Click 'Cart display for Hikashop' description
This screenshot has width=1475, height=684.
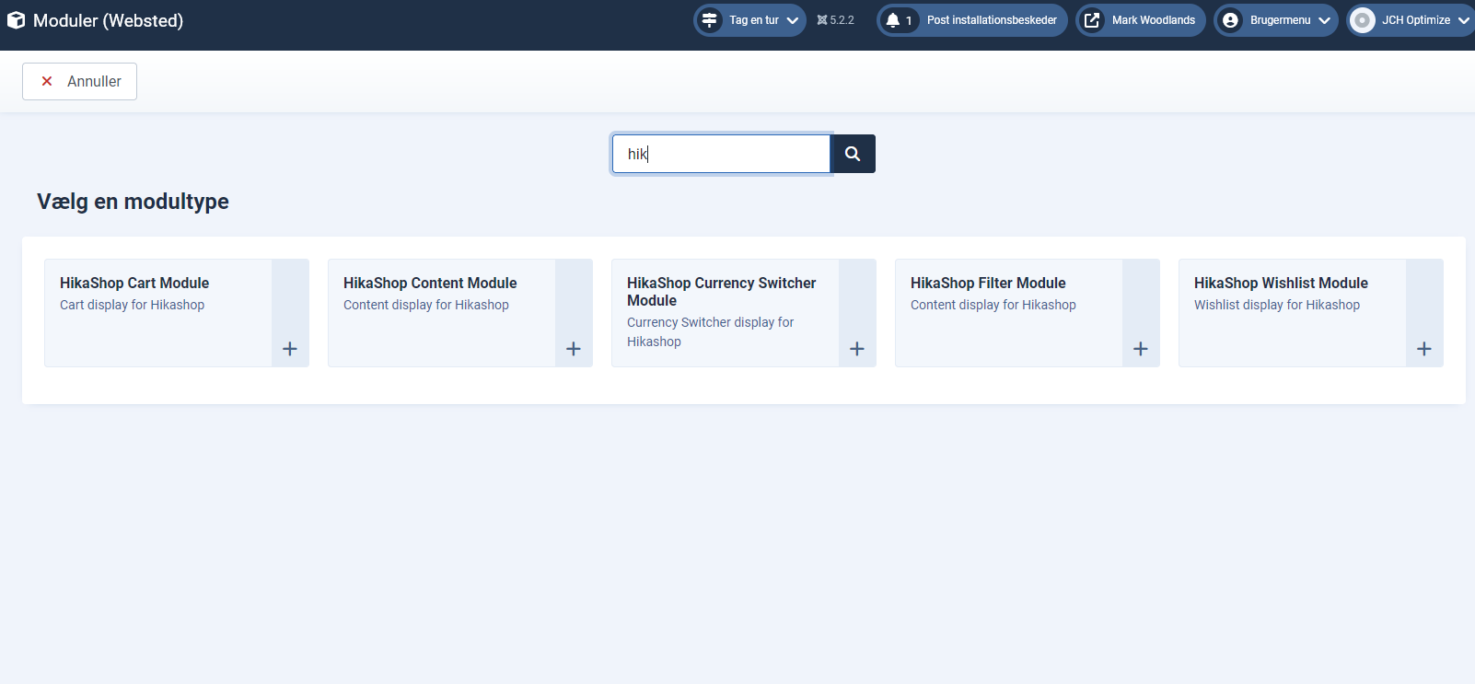[x=133, y=305]
